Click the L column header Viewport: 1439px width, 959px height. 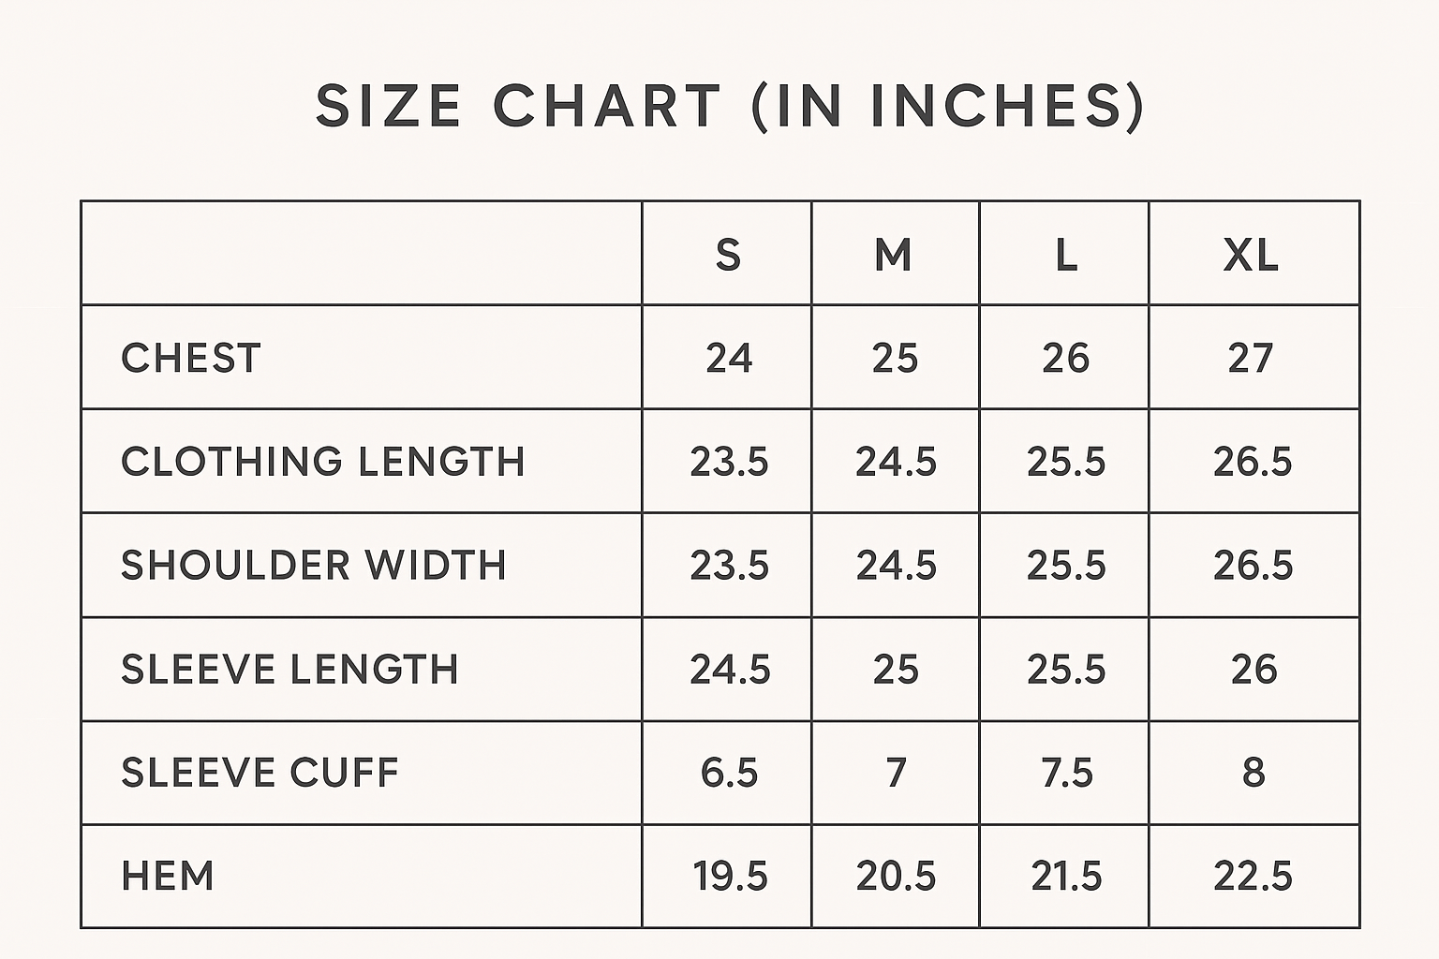pyautogui.click(x=1065, y=255)
